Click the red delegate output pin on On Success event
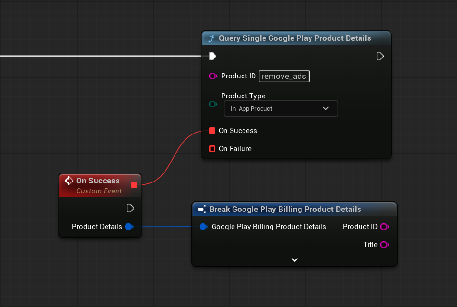Image resolution: width=457 pixels, height=307 pixels. pyautogui.click(x=135, y=185)
